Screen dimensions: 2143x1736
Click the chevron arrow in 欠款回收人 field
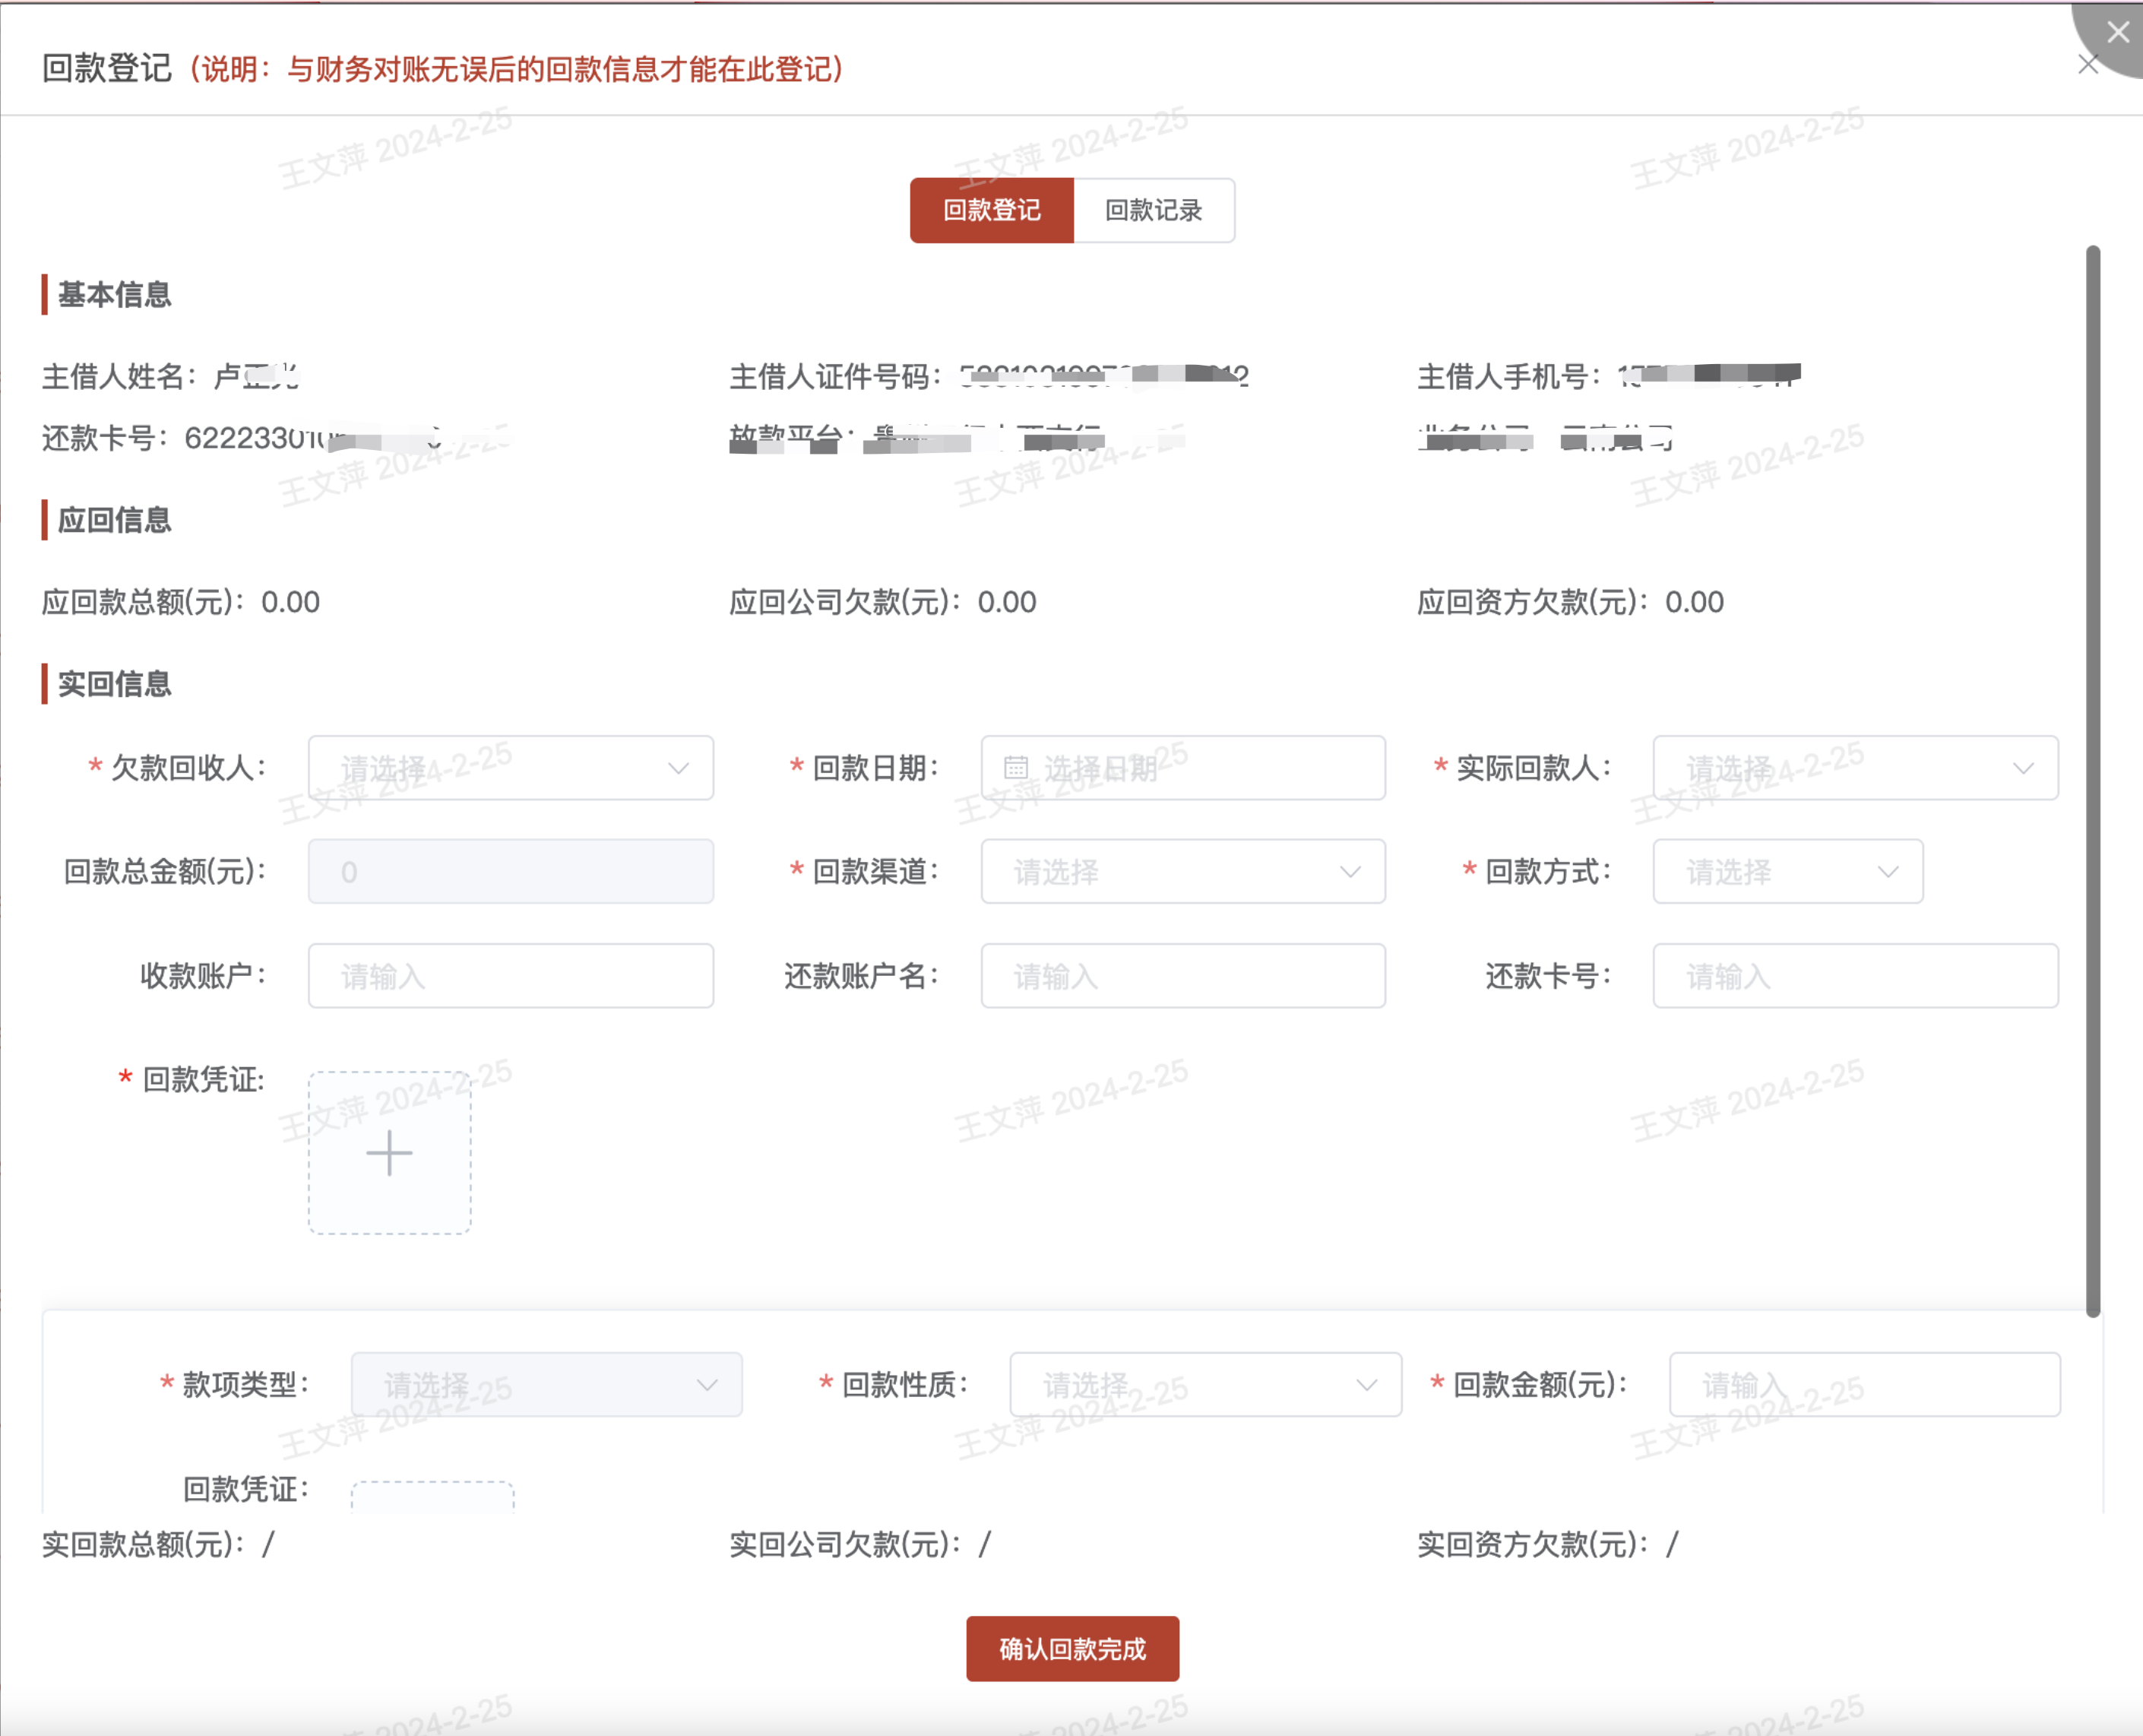tap(679, 768)
